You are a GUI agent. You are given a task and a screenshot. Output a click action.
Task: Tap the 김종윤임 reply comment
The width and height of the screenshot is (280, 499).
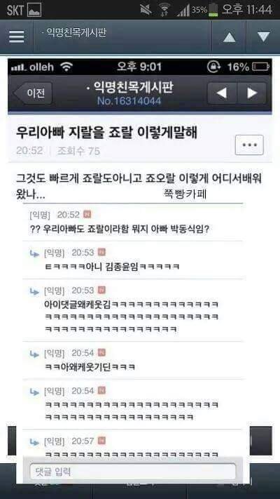[x=113, y=266]
